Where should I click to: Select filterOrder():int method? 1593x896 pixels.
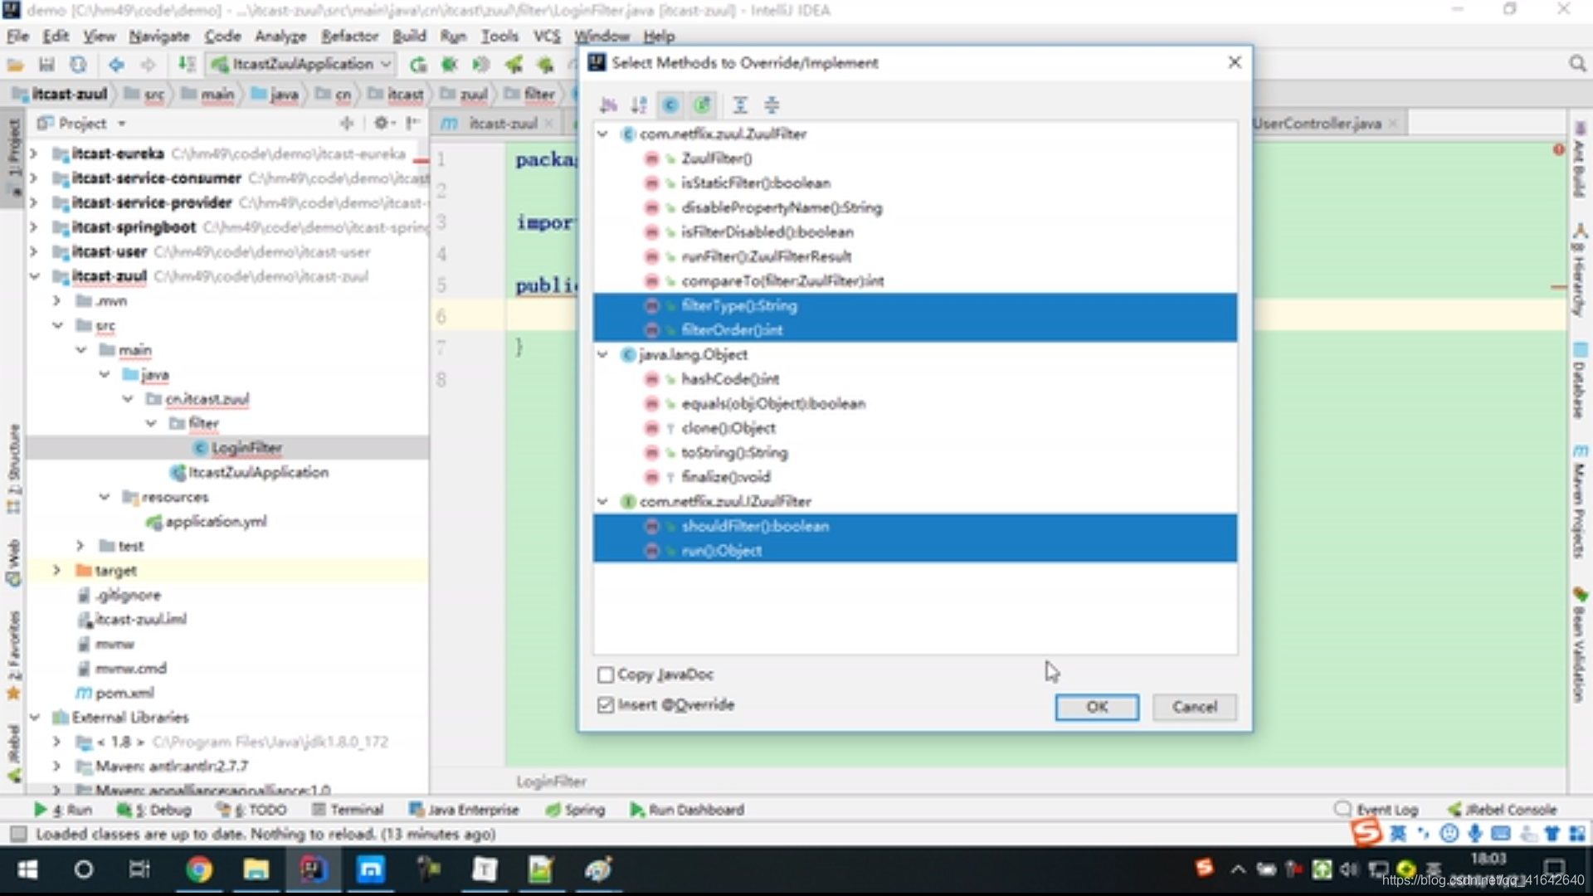pos(915,330)
